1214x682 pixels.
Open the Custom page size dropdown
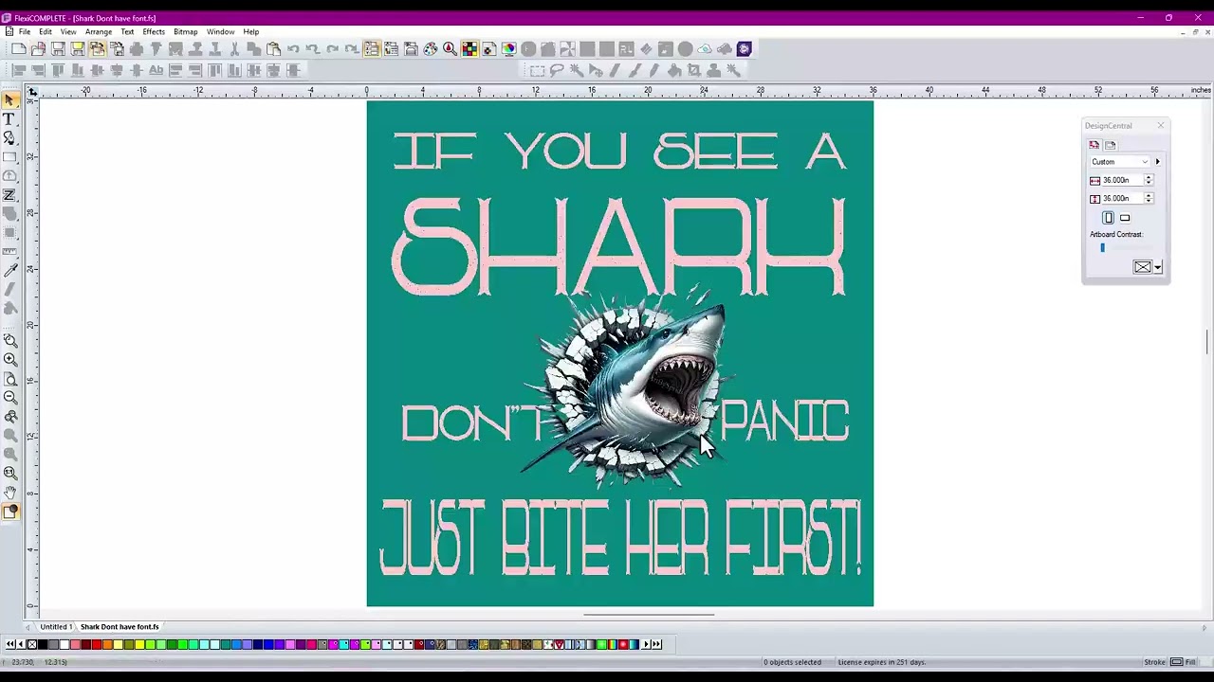[1119, 162]
